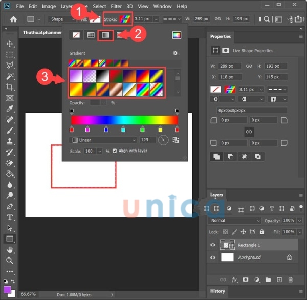Image resolution: width=307 pixels, height=300 pixels.
Task: Open the Linear gradient style dropdown
Action: click(104, 140)
